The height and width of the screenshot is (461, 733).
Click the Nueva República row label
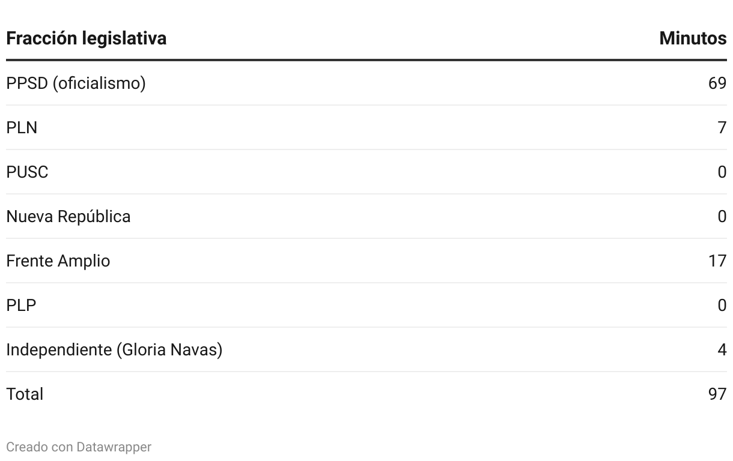coord(68,216)
